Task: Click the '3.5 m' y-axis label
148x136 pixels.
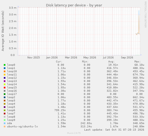Action: [x=13, y=8]
